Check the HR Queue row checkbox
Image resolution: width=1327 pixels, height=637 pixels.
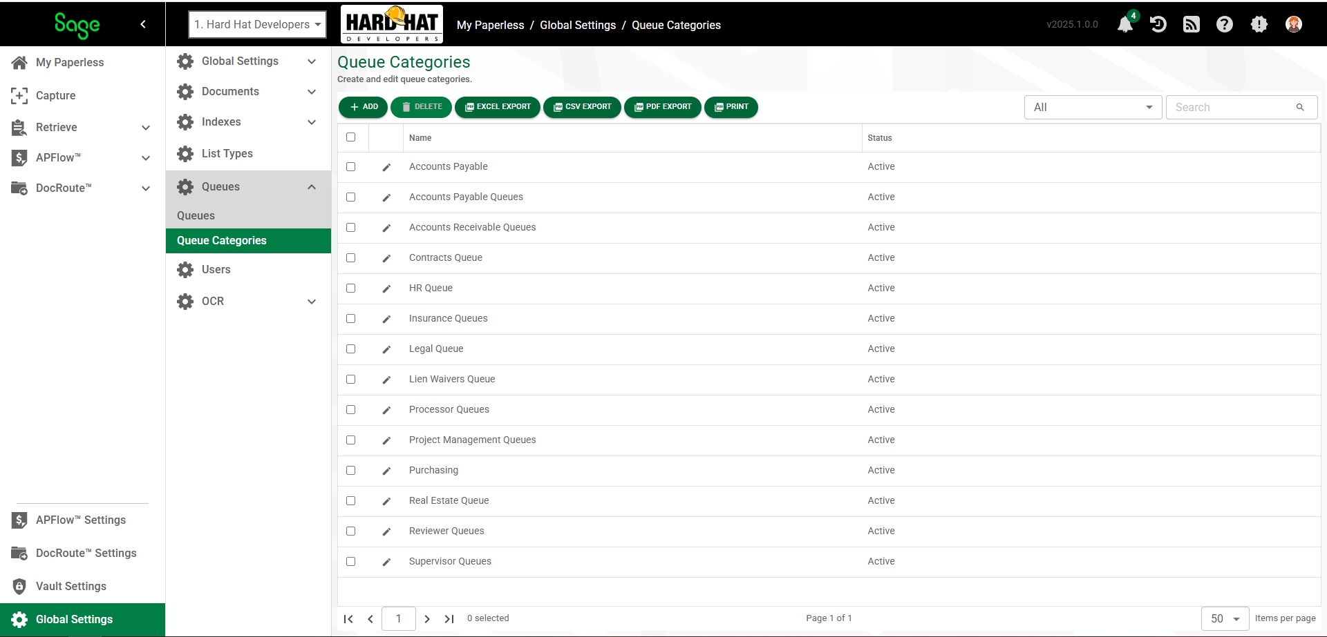pos(351,288)
